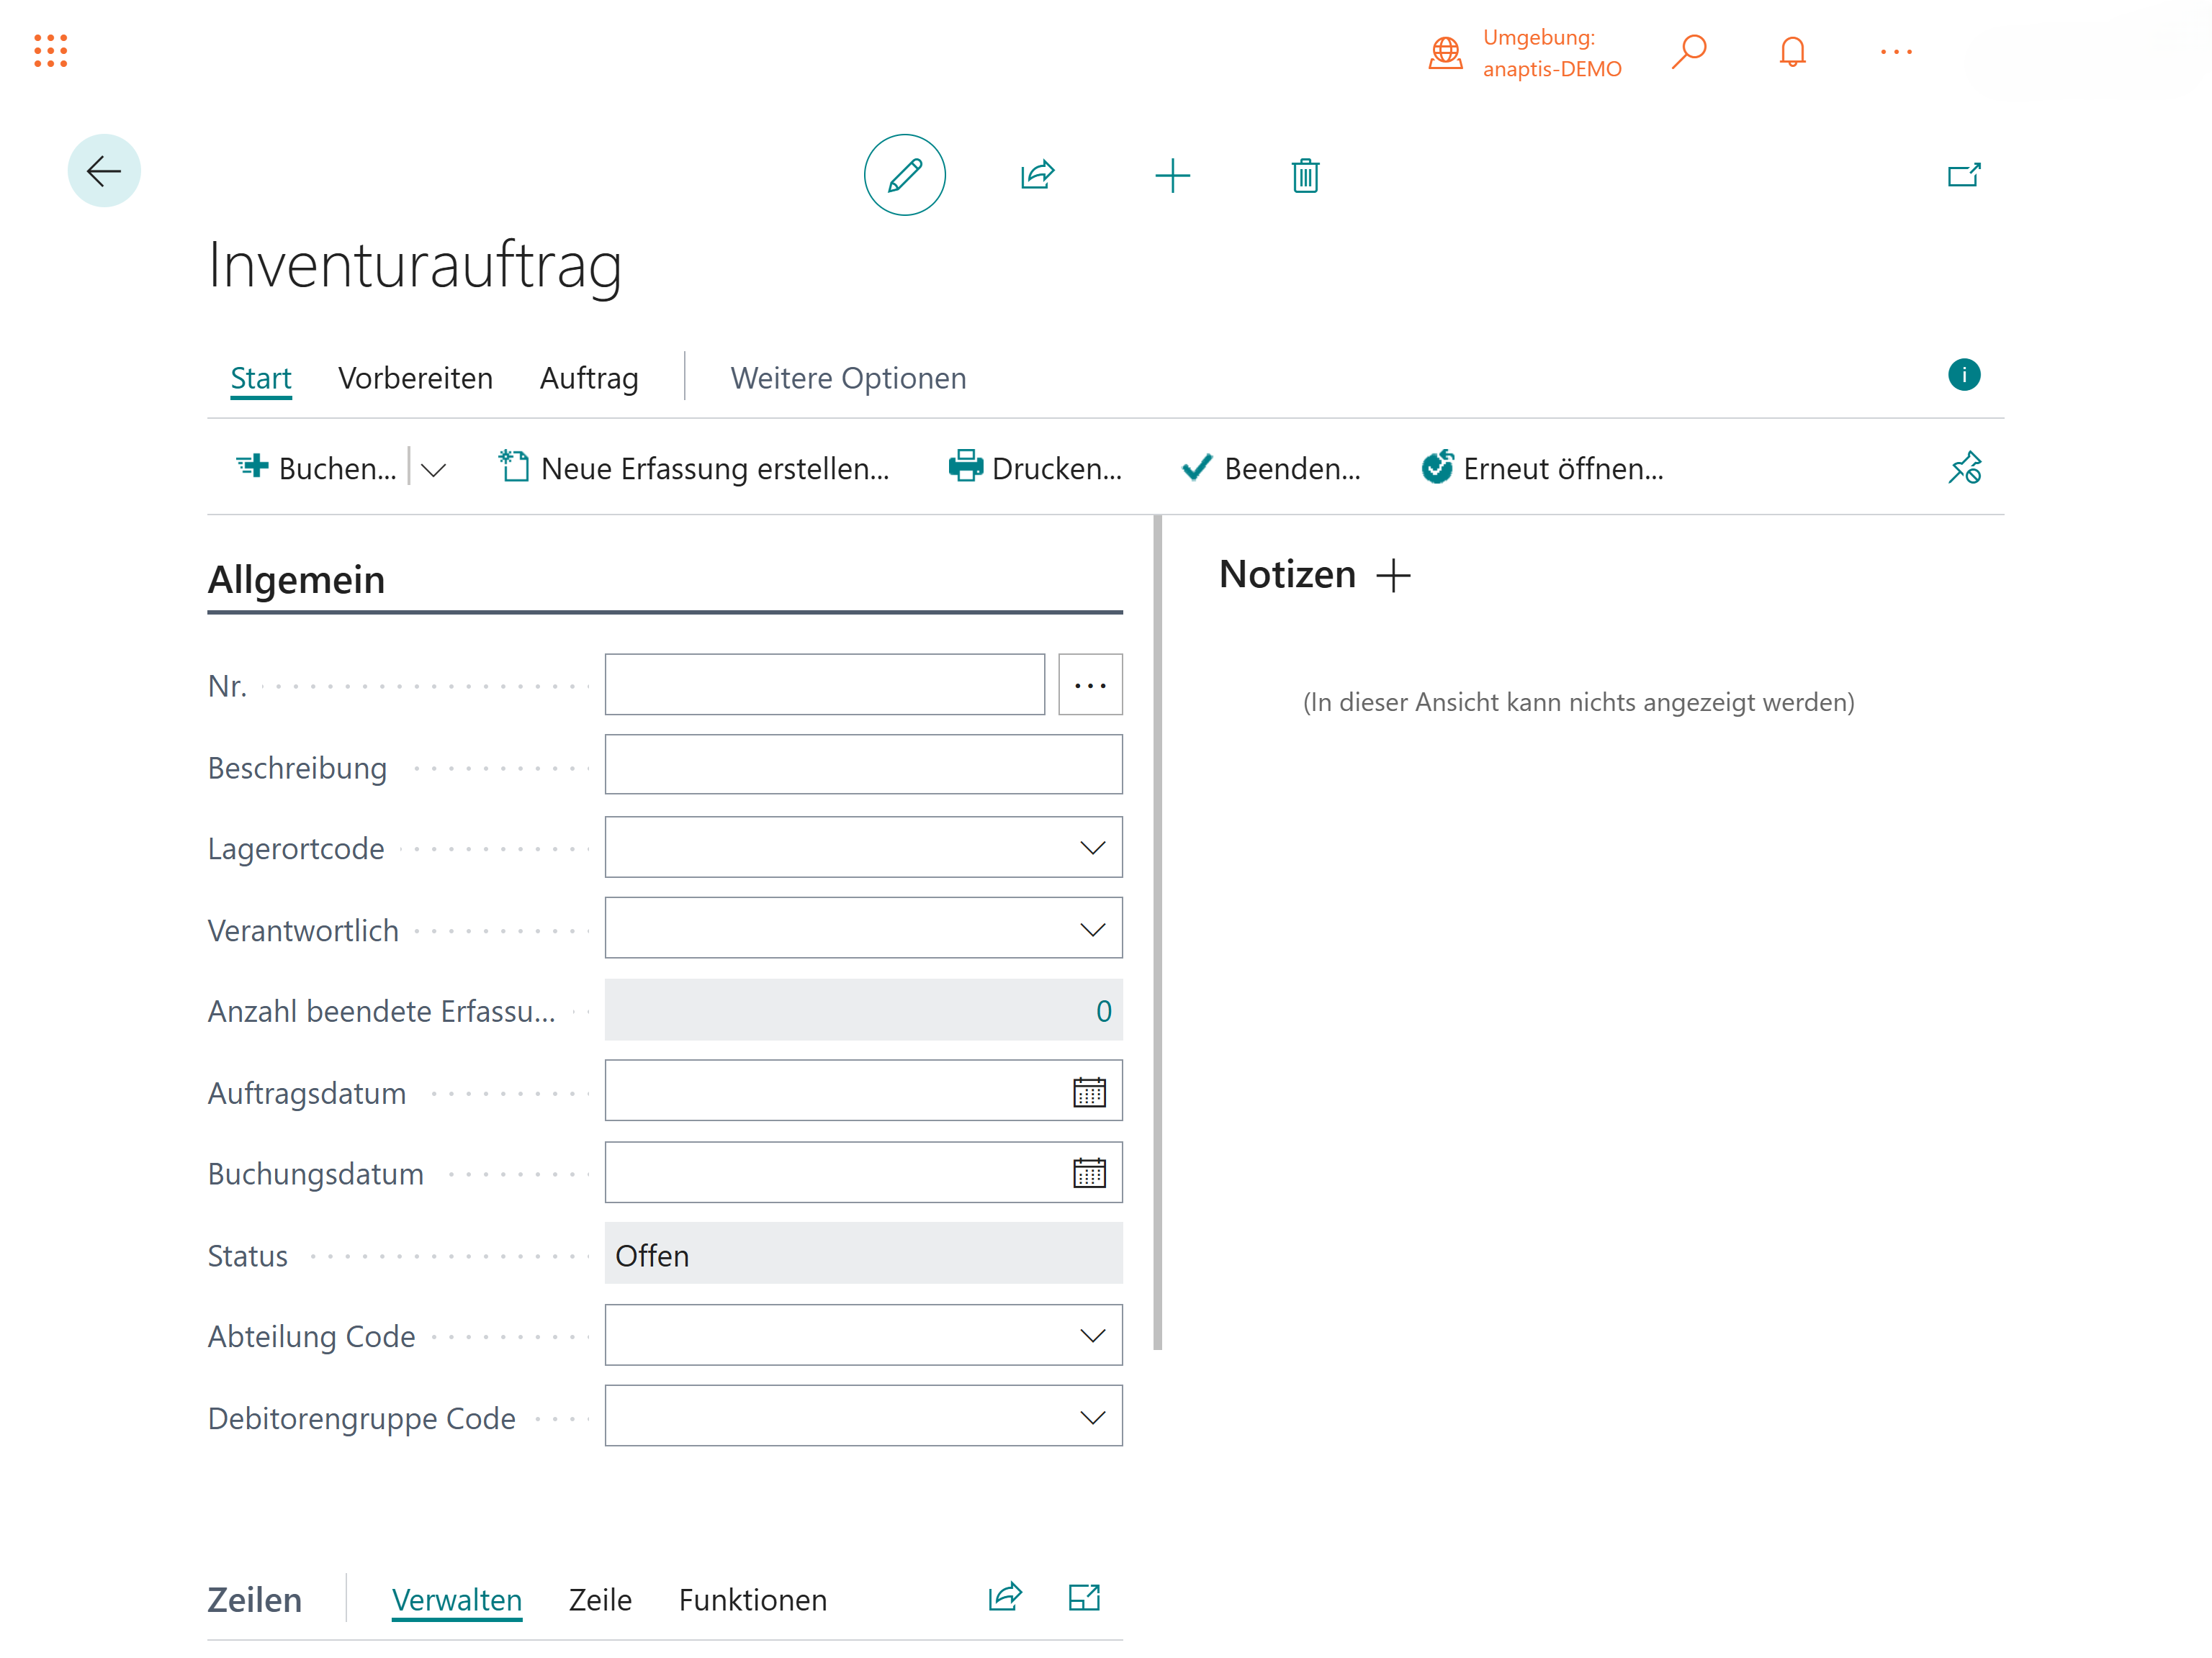Click the vertical scrollbar beside Allgemein
The width and height of the screenshot is (2212, 1658).
(x=1157, y=933)
